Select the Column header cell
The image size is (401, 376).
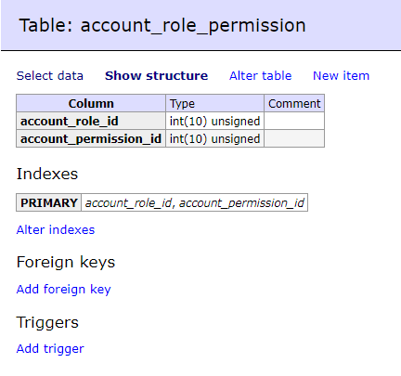coord(91,103)
